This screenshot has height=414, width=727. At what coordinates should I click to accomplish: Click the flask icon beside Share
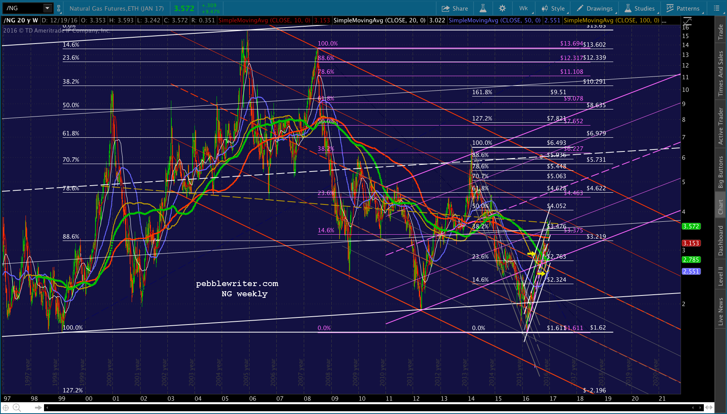pos(483,8)
